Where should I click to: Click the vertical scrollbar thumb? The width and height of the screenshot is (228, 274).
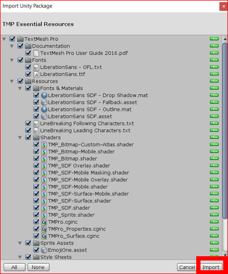coord(225,131)
